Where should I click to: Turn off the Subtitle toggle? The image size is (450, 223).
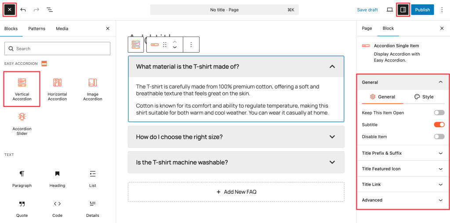click(x=439, y=125)
